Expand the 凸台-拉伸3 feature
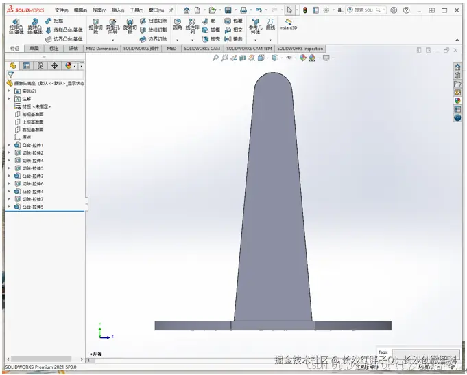The width and height of the screenshot is (467, 375). click(9, 176)
